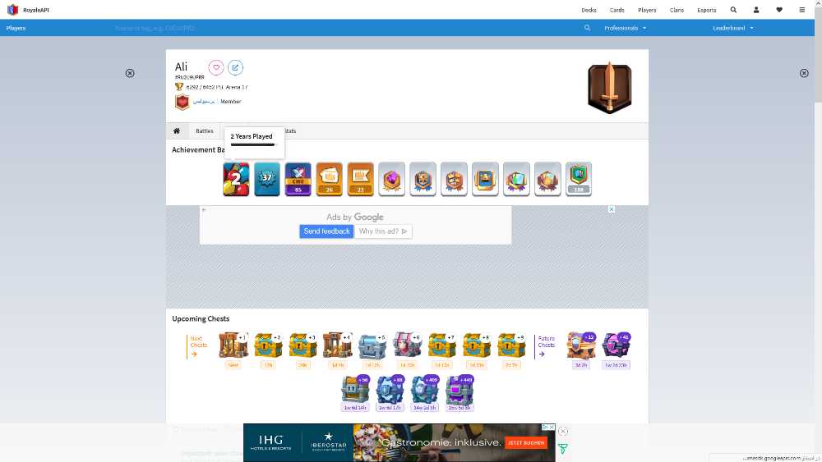The height and width of the screenshot is (462, 822).
Task: Open the clan name link beside Member
Action: pos(204,102)
